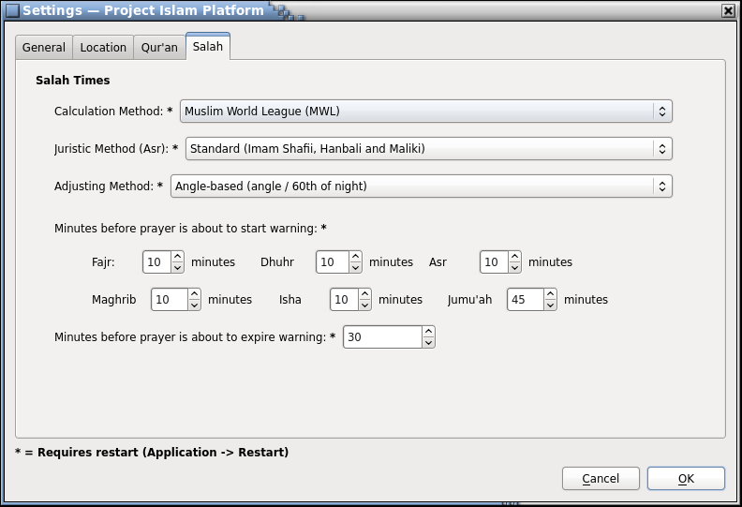The height and width of the screenshot is (507, 742).
Task: Click the Asr minutes input field
Action: [x=494, y=262]
